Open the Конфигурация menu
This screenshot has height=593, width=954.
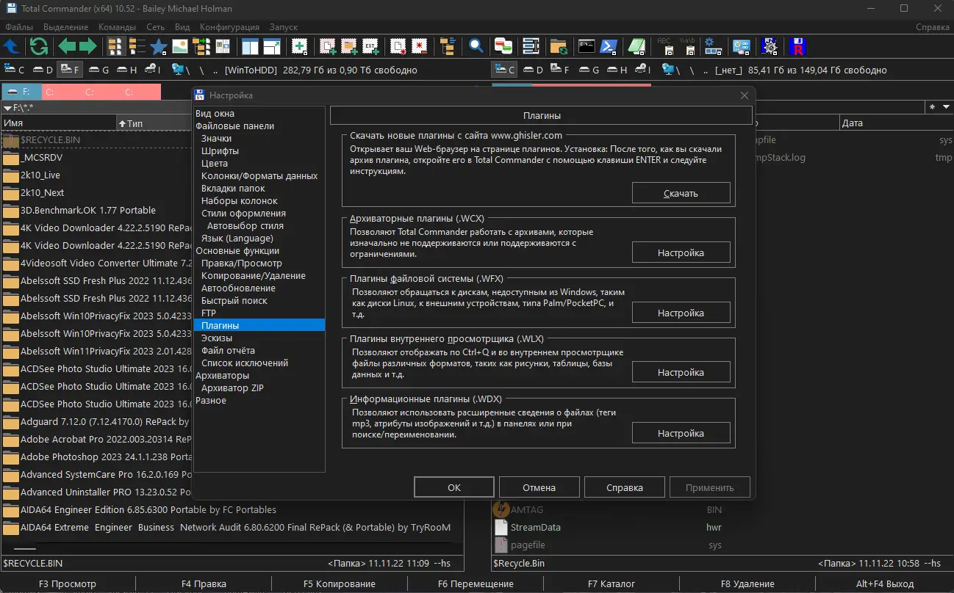[229, 27]
